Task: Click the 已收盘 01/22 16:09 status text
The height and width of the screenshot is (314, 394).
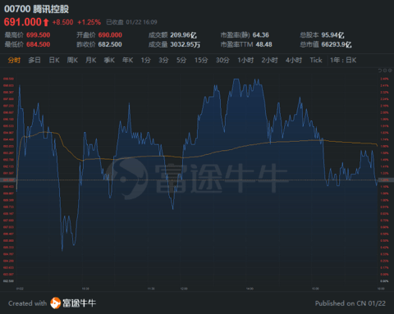Action: click(131, 22)
